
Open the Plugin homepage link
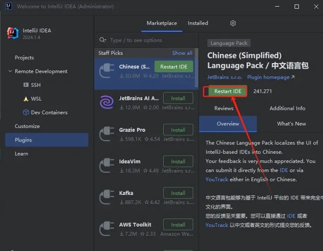coord(270,77)
